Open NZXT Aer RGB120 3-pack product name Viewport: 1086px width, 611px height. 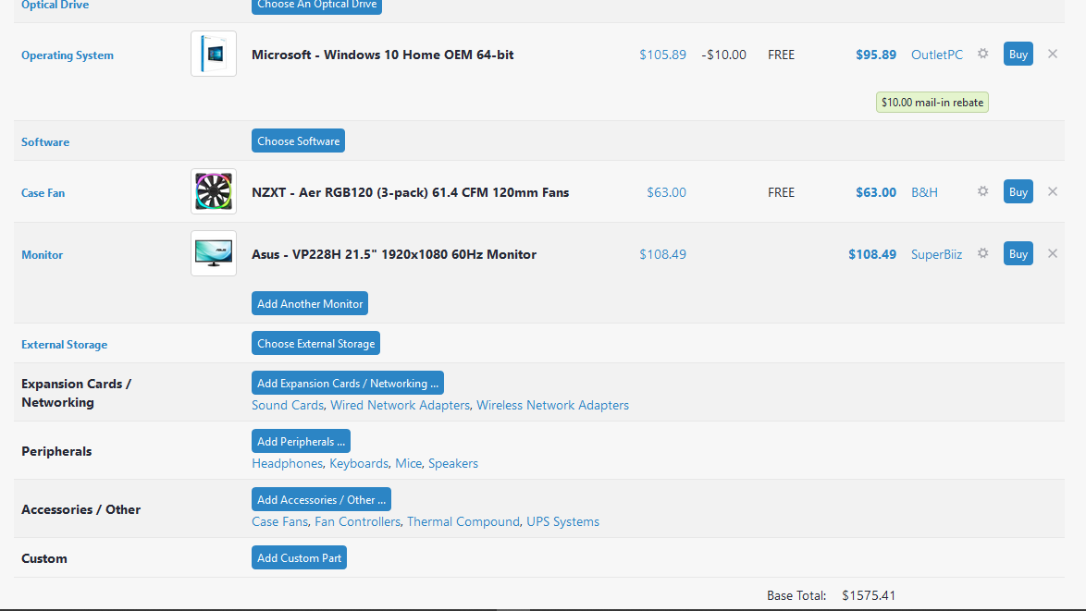pyautogui.click(x=410, y=192)
